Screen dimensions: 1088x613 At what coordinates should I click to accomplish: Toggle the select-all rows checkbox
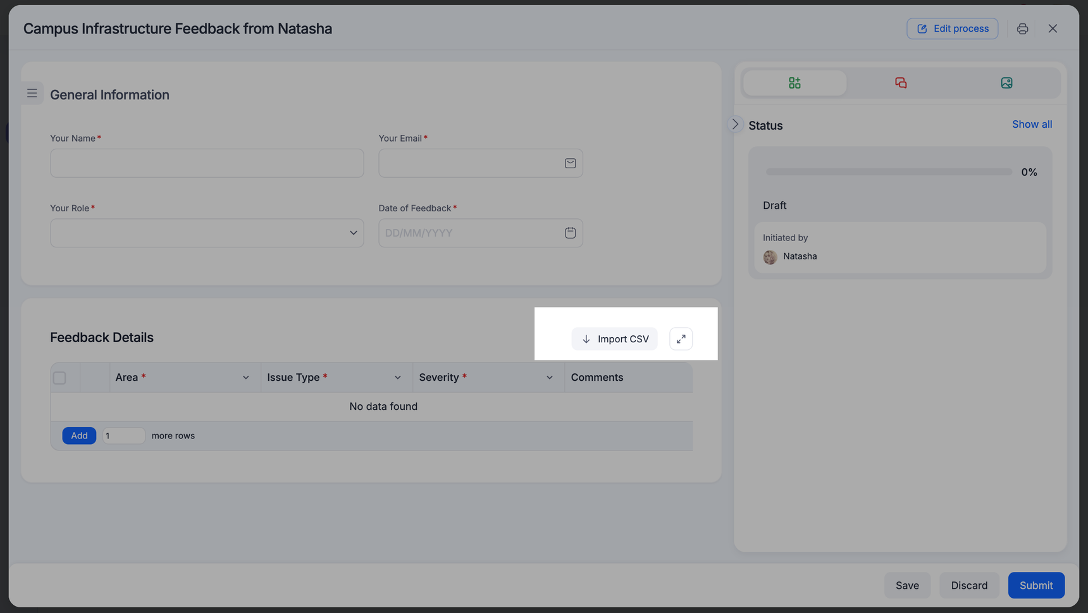click(59, 378)
